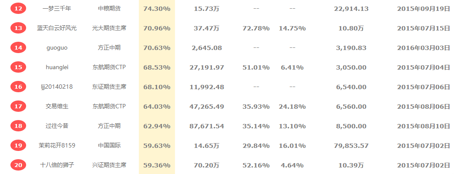Open trader 交易维生 profile
The width and height of the screenshot is (454, 174).
pyautogui.click(x=57, y=106)
